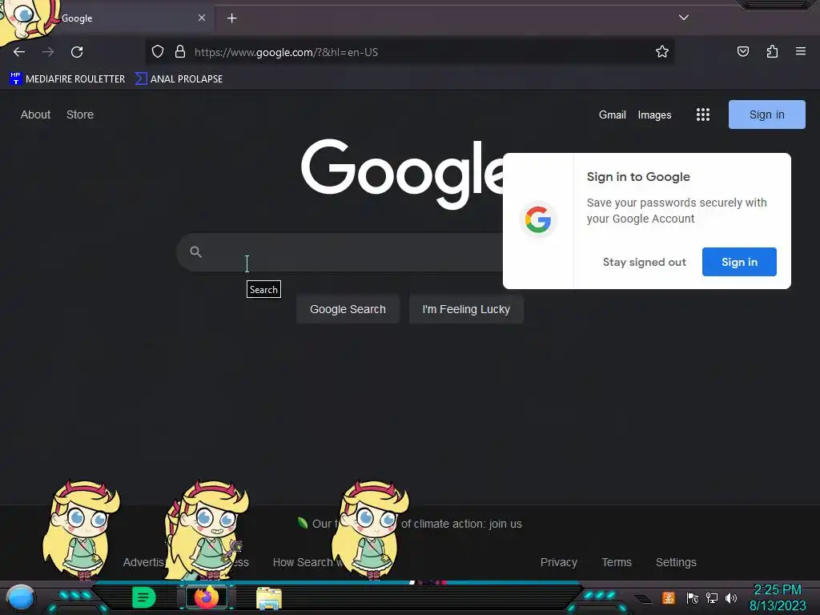The width and height of the screenshot is (820, 615).
Task: Click the orange tray application icon
Action: tap(668, 597)
